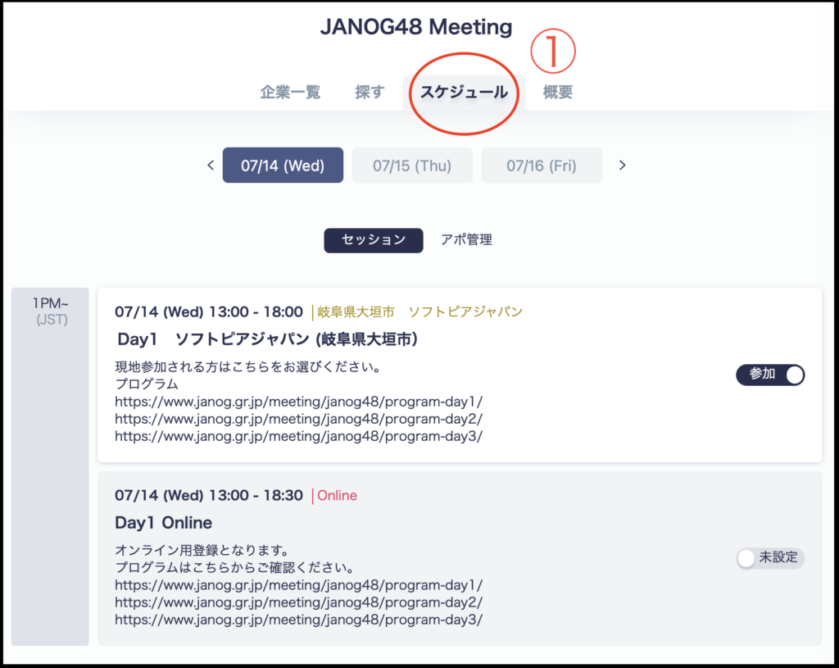
Task: Click the red Online location label
Action: pyautogui.click(x=337, y=496)
